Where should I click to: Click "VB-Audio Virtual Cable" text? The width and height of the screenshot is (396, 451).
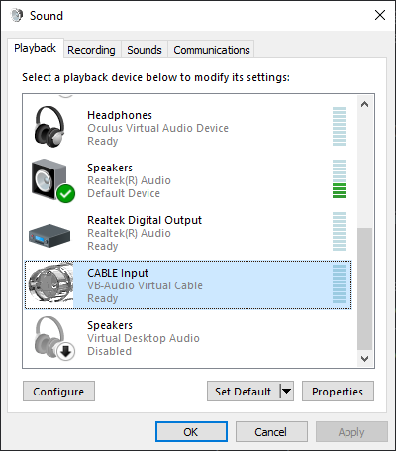[x=145, y=285]
